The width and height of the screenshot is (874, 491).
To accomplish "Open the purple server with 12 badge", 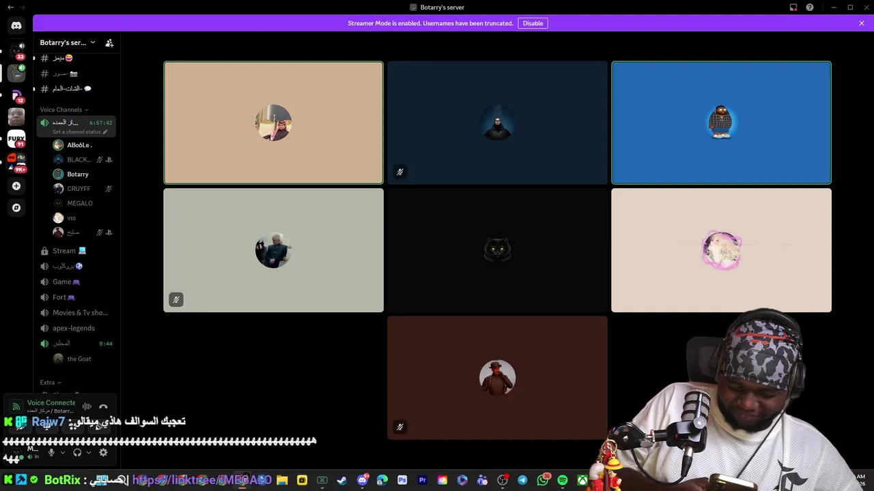I will tap(16, 95).
